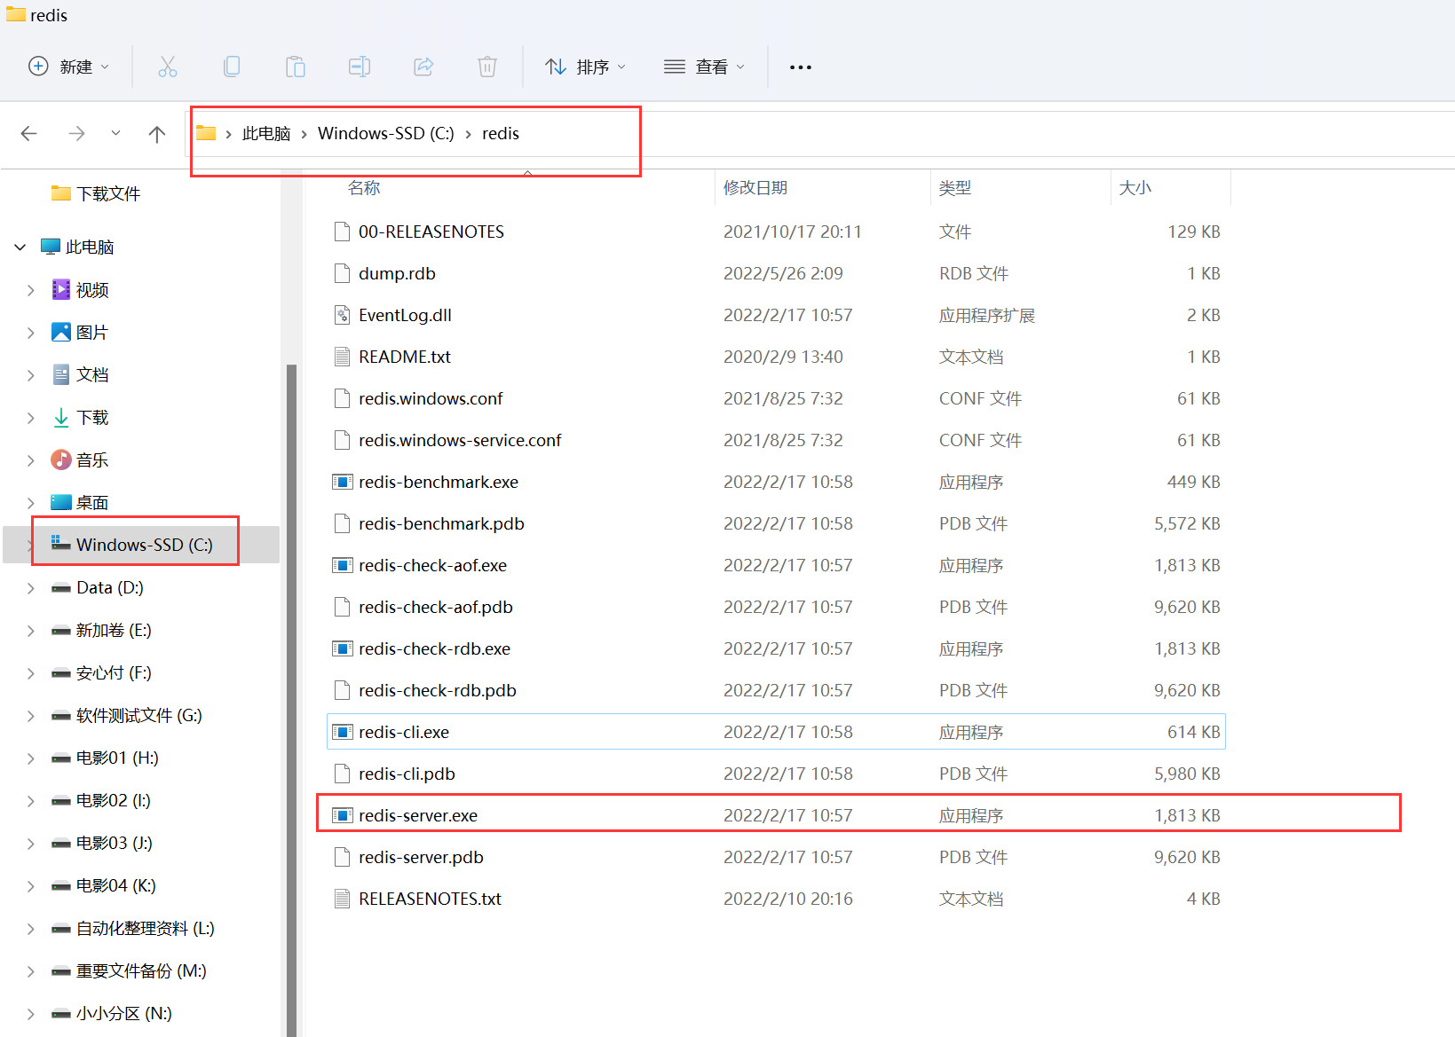Click the 视频 videos icon in sidebar
The image size is (1455, 1037).
[x=61, y=289]
